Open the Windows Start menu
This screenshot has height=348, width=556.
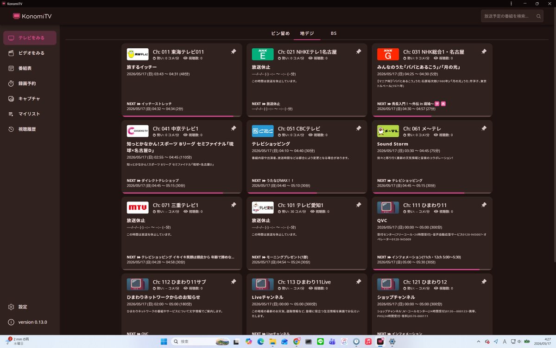point(163,341)
